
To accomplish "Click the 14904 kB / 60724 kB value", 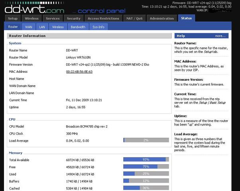I will 80,174.
